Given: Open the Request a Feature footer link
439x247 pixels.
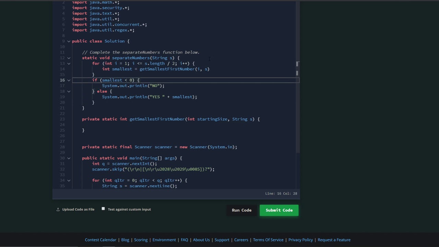Looking at the screenshot, I should [334, 240].
